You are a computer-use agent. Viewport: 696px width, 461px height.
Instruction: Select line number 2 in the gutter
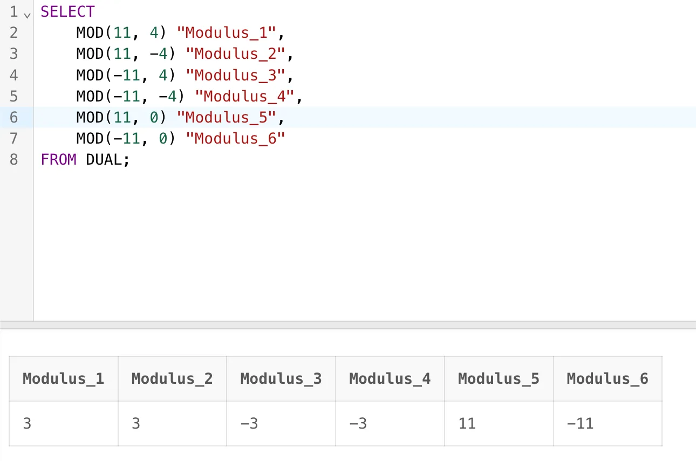[x=13, y=32]
